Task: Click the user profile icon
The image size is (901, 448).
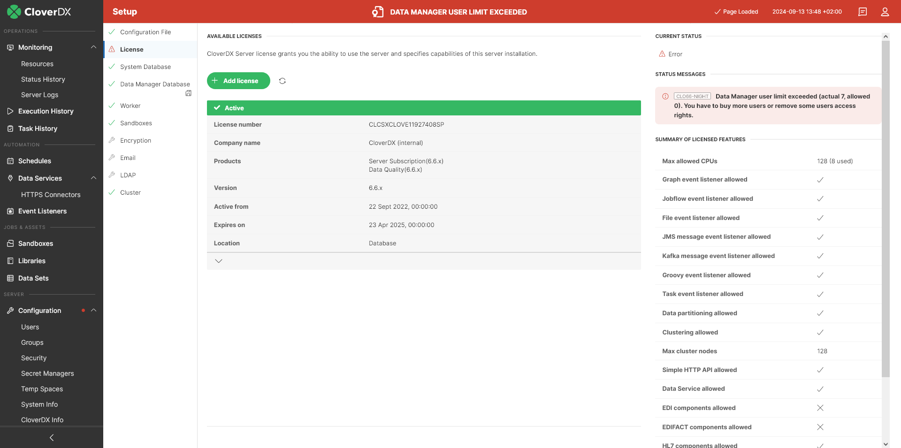Action: 885,11
